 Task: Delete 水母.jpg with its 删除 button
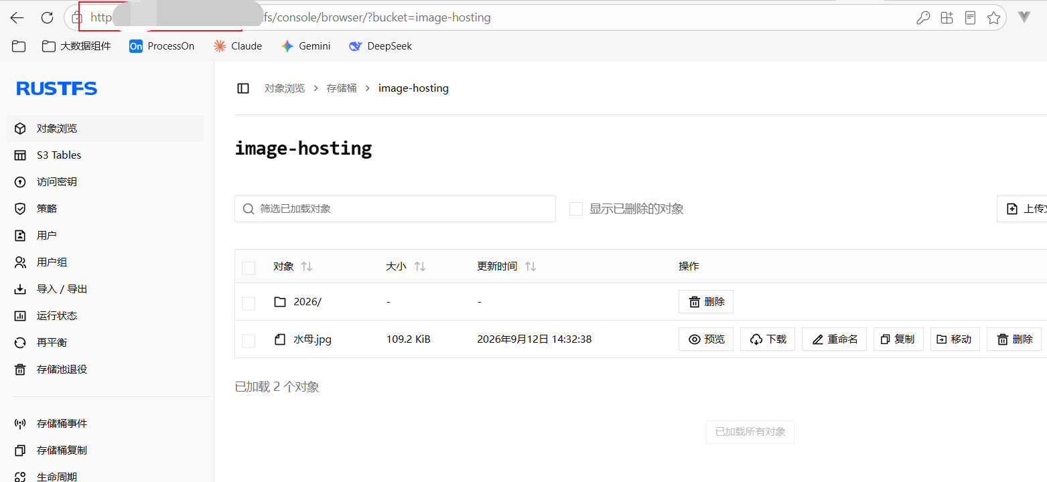point(1014,339)
